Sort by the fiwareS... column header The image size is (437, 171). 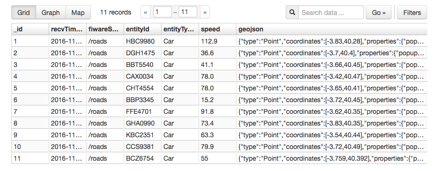(105, 30)
